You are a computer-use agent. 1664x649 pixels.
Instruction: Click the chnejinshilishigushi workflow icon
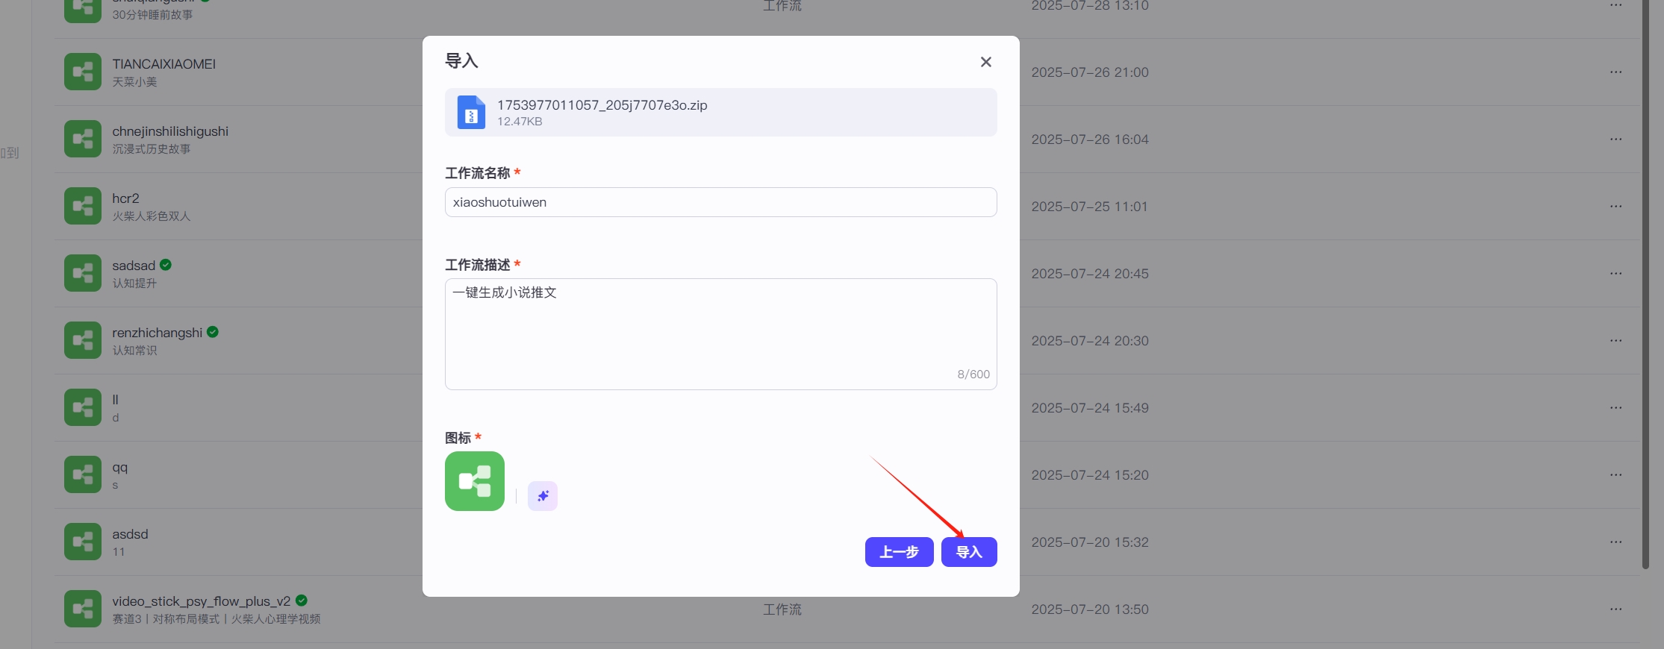(83, 139)
